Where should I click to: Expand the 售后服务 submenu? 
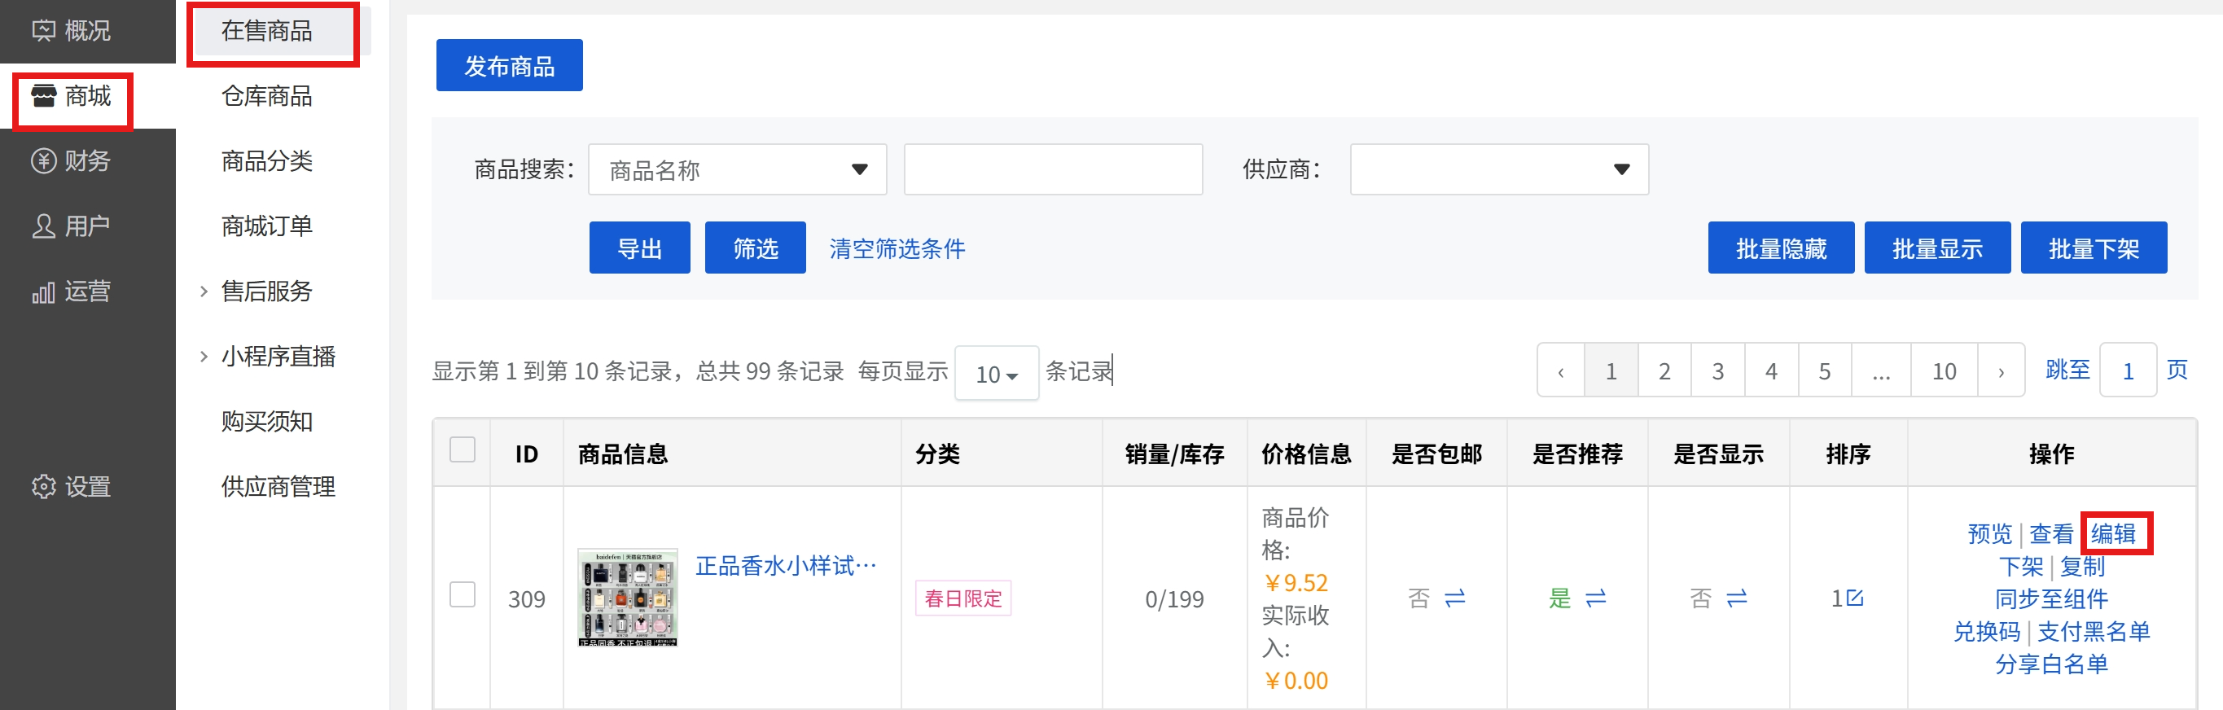265,291
